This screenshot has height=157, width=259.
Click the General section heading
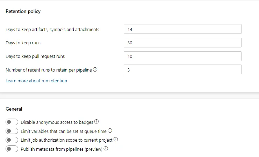click(x=14, y=109)
